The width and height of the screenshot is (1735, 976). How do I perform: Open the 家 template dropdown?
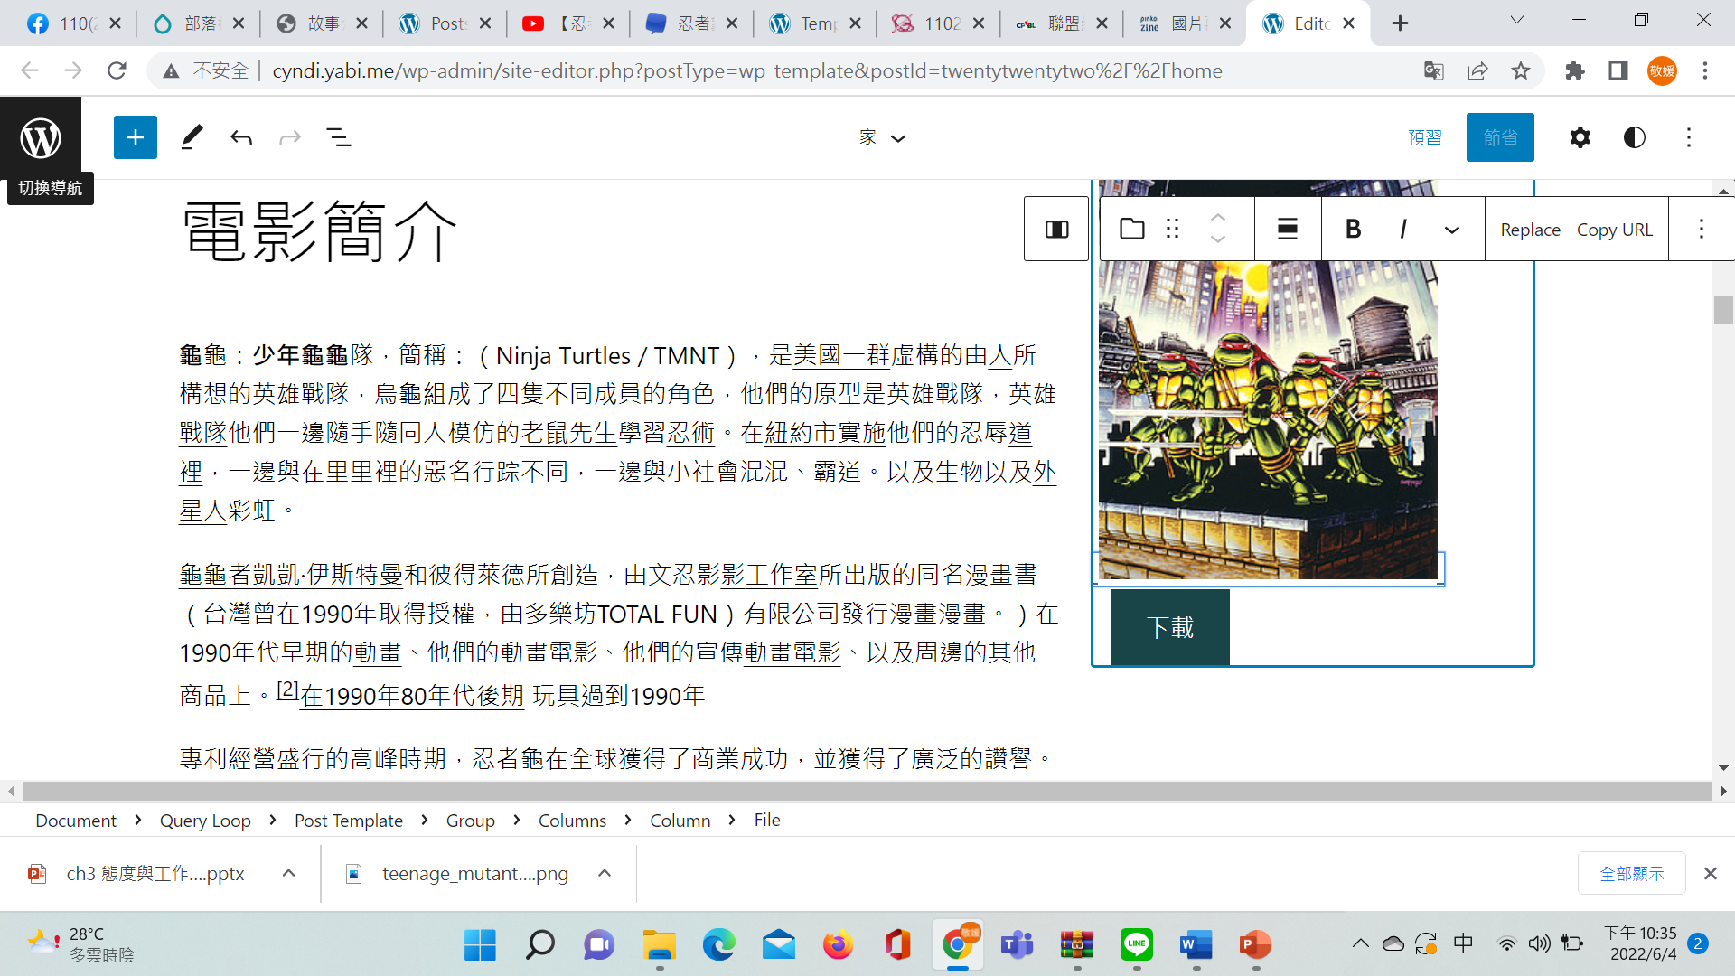882,137
